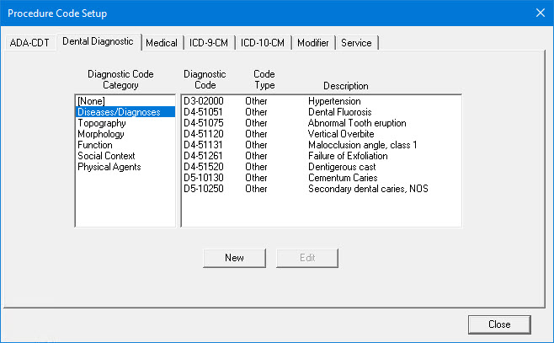The image size is (554, 343).
Task: Select the Social Context category
Action: (x=107, y=156)
